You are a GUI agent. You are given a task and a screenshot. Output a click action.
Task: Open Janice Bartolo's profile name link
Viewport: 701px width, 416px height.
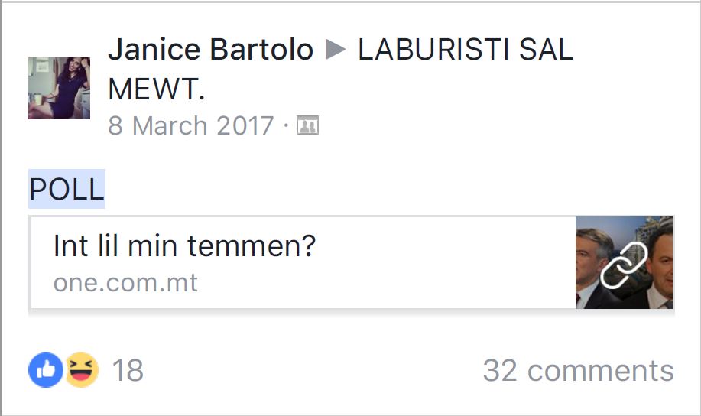pyautogui.click(x=210, y=50)
